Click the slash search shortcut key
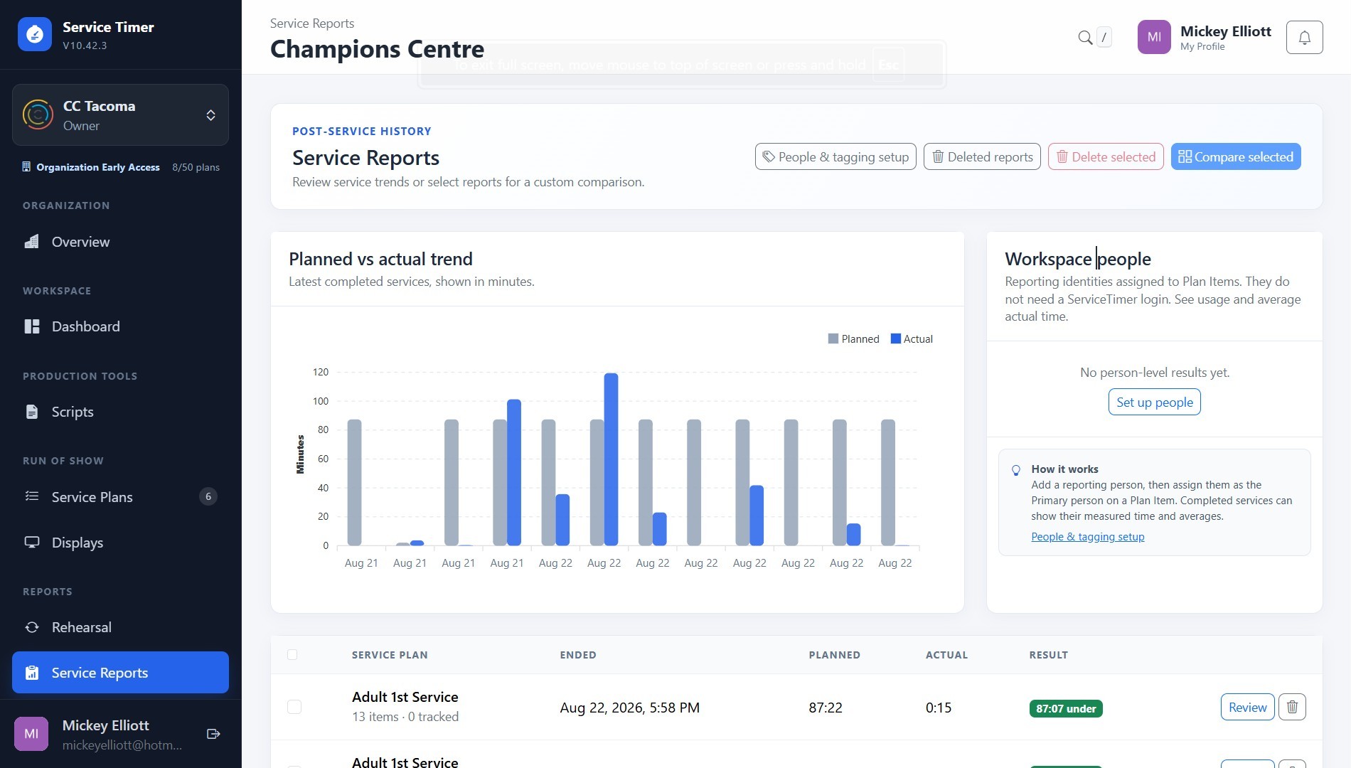 [1104, 37]
